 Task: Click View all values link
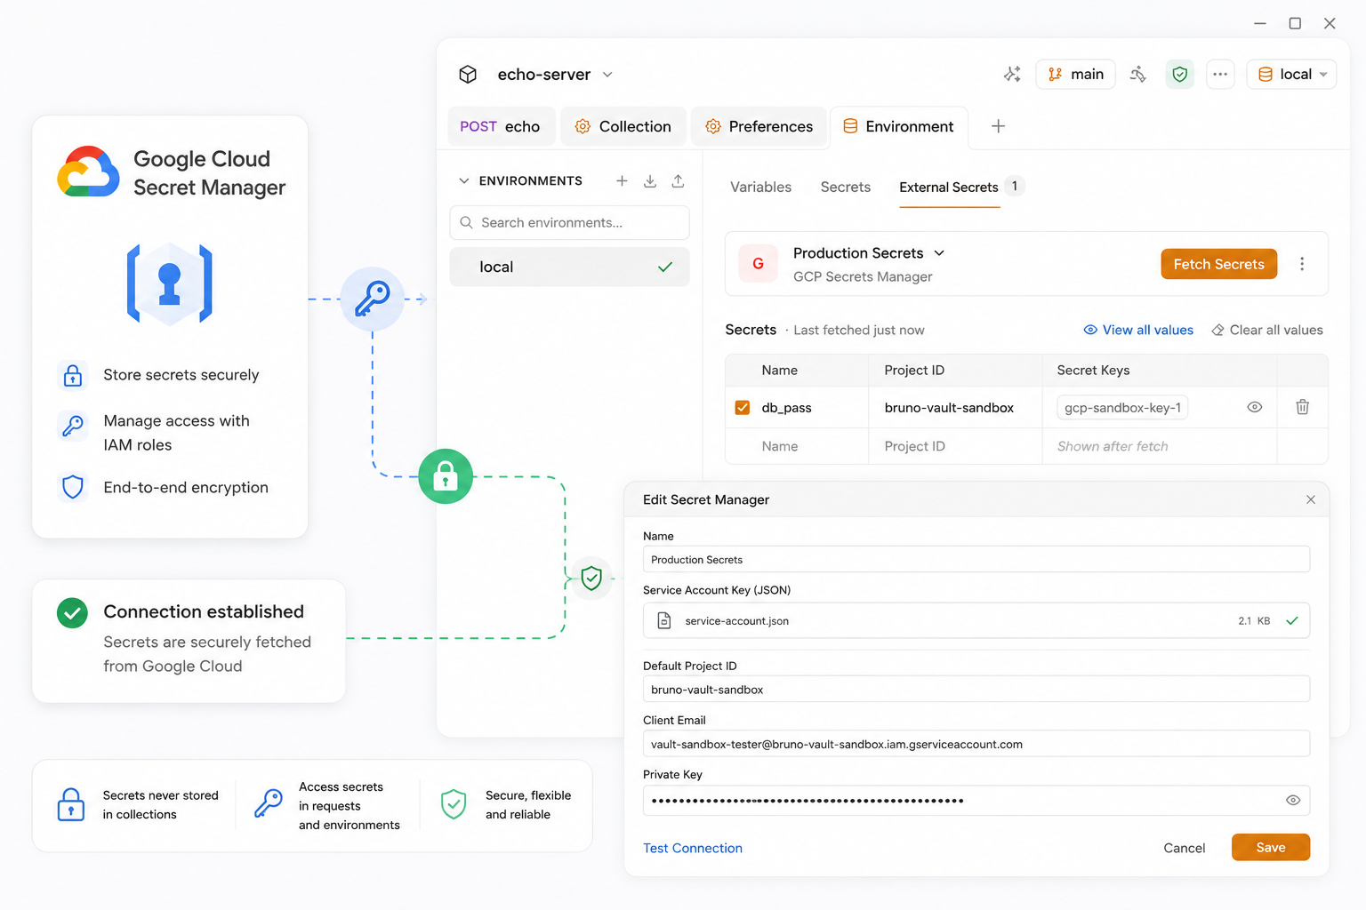click(1138, 331)
